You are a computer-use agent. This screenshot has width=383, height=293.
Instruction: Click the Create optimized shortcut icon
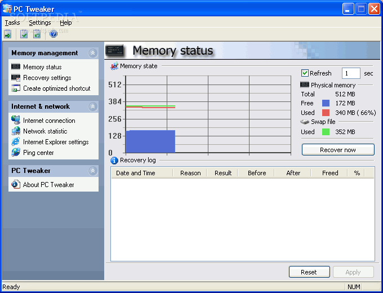click(x=16, y=88)
